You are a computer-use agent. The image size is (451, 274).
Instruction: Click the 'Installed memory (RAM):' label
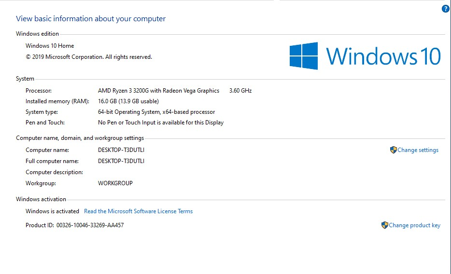pos(57,101)
